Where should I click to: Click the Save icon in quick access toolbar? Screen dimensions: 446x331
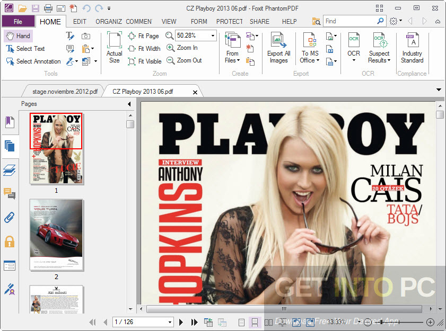[x=36, y=8]
